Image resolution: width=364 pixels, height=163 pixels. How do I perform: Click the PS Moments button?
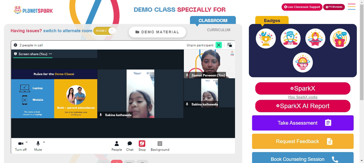(334, 7)
